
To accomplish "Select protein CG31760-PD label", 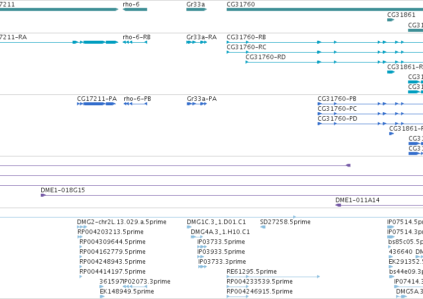I will (338, 119).
